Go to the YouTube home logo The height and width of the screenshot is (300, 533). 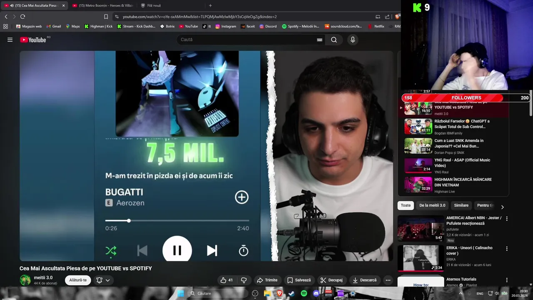click(x=33, y=40)
